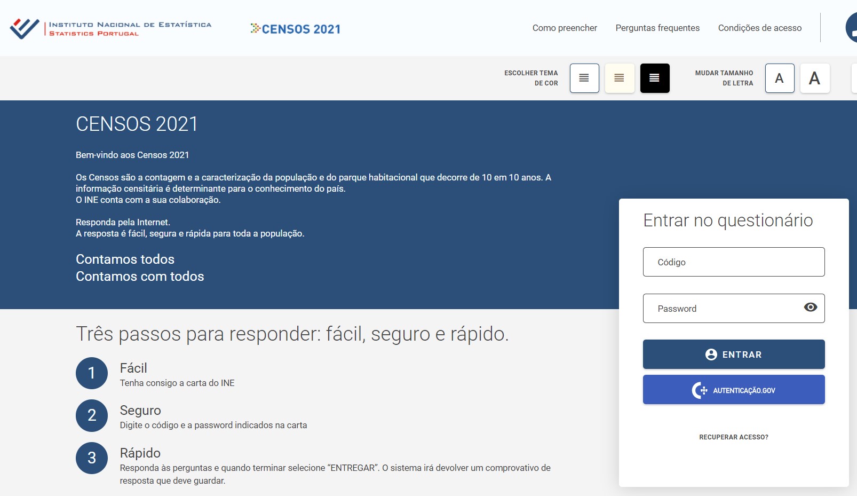
Task: Click the step 2 circle for Seguro
Action: click(92, 415)
